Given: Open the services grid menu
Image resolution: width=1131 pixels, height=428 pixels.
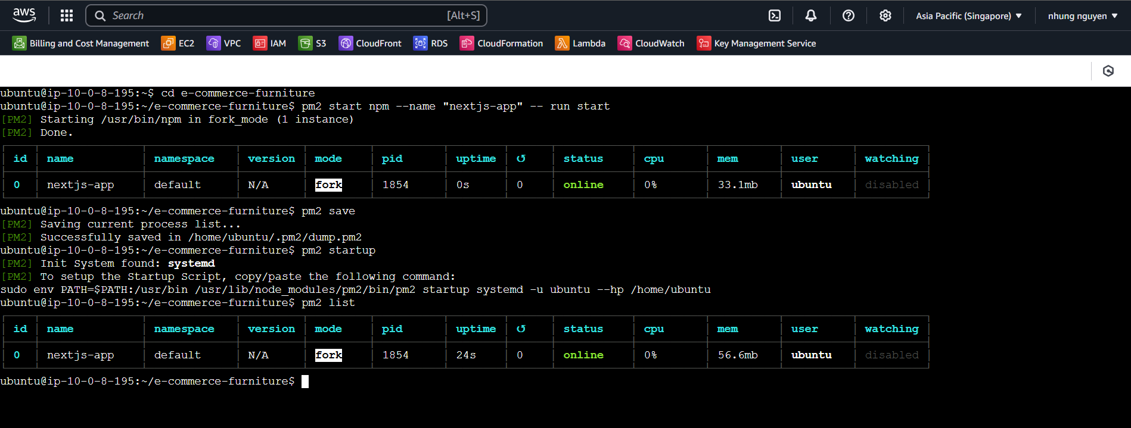Looking at the screenshot, I should click(x=67, y=15).
